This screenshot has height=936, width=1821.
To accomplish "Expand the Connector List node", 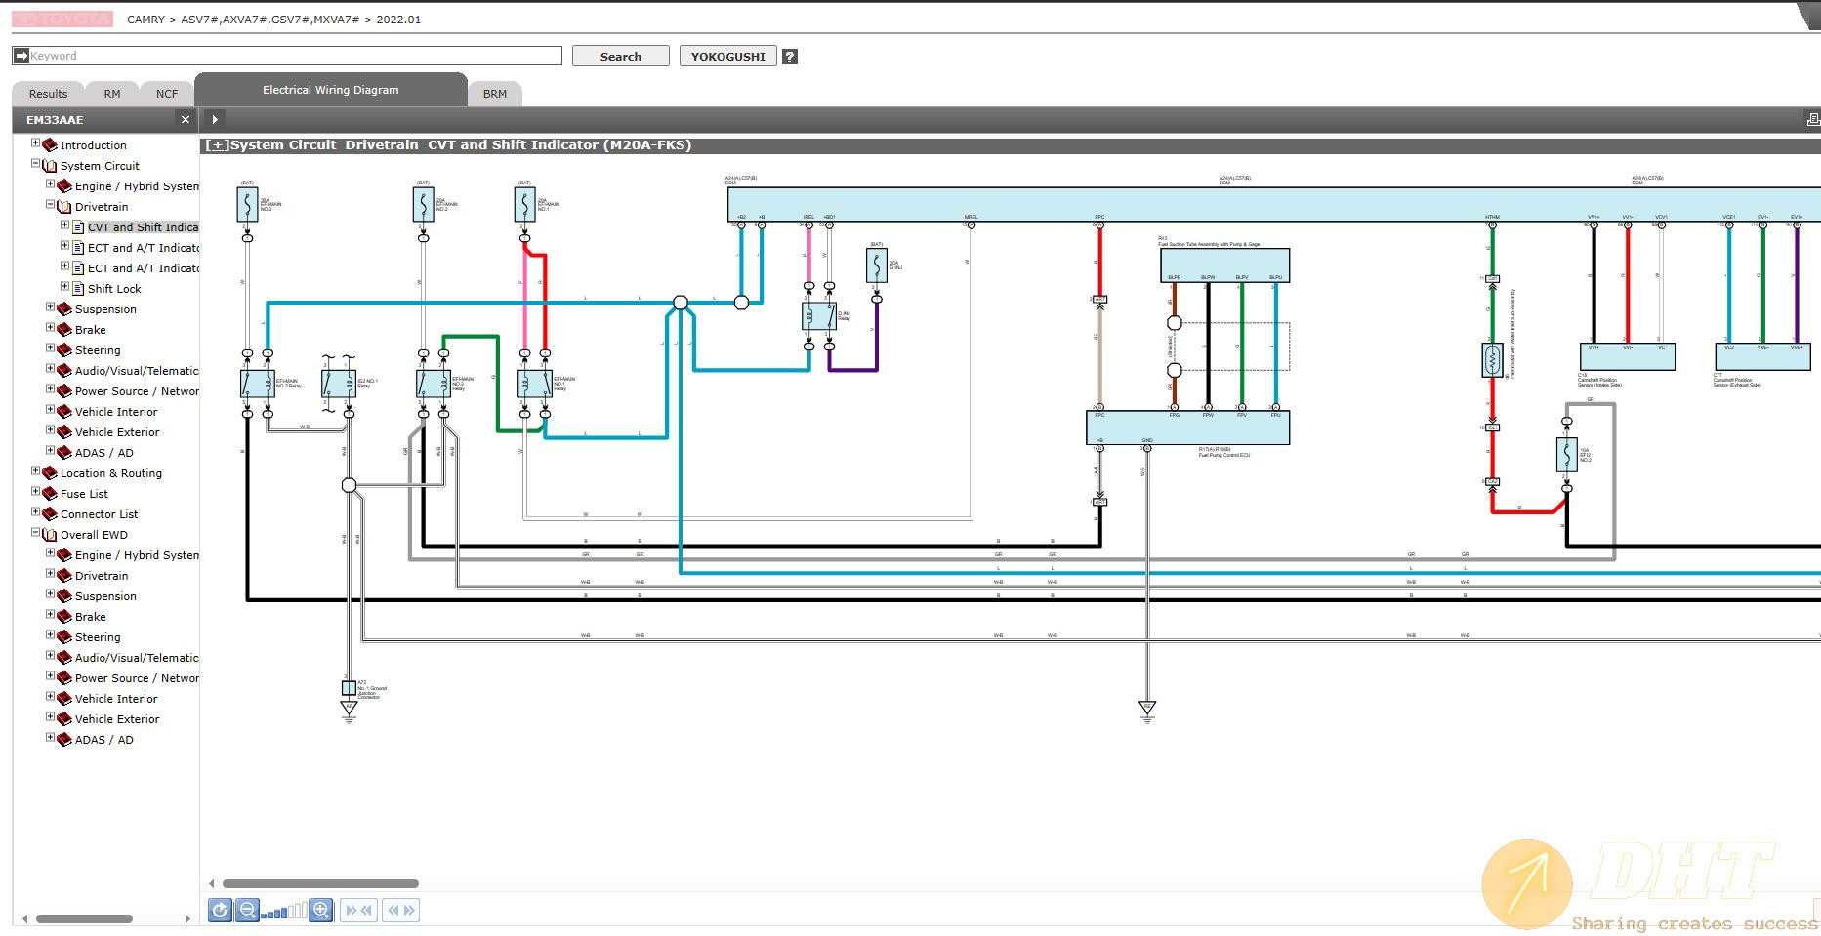I will pos(35,512).
